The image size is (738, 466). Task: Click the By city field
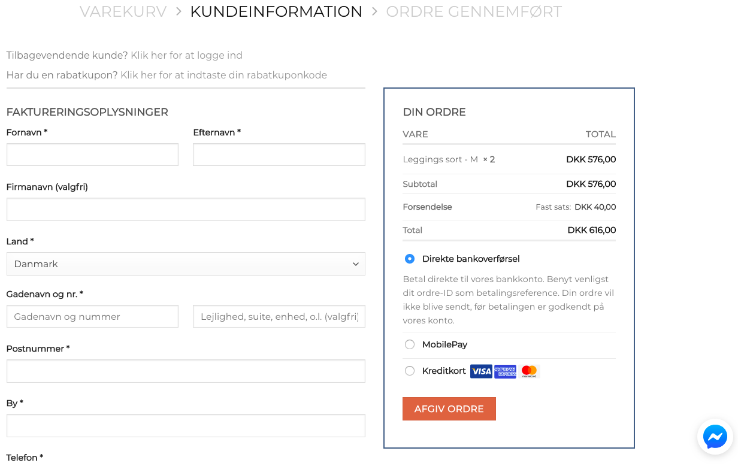click(186, 425)
